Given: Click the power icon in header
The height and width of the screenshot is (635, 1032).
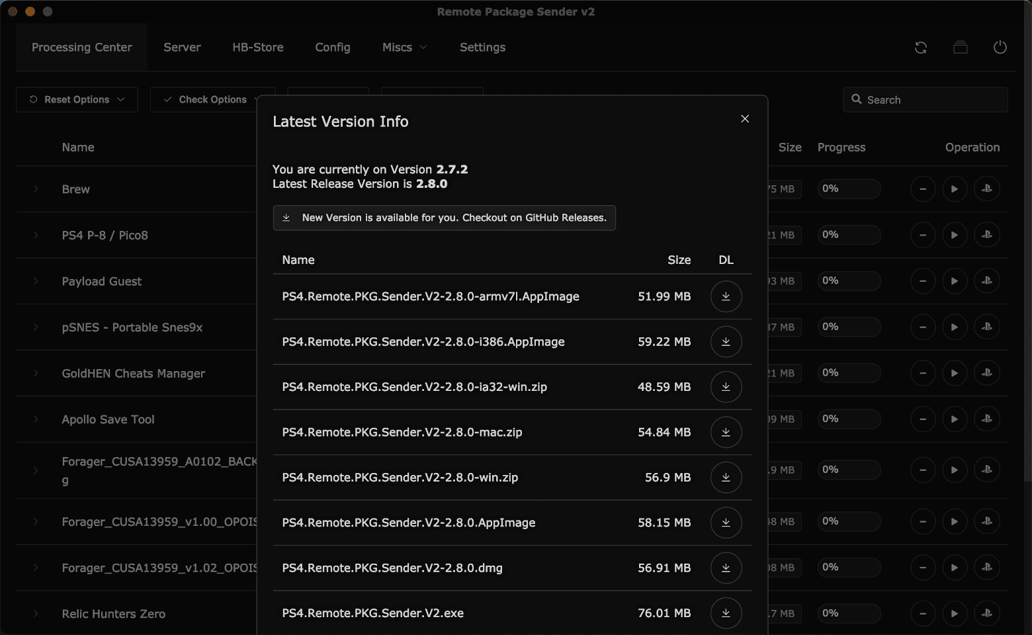Looking at the screenshot, I should click(1000, 48).
